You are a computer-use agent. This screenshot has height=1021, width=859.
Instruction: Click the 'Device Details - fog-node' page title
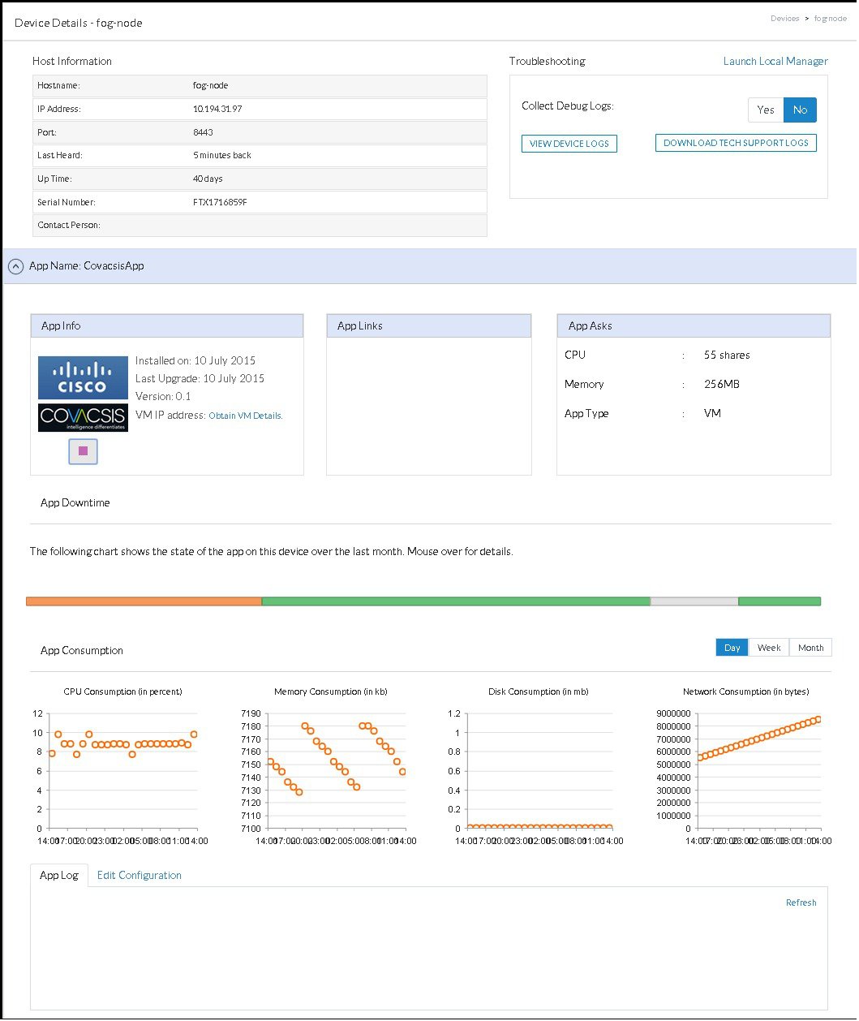[79, 23]
